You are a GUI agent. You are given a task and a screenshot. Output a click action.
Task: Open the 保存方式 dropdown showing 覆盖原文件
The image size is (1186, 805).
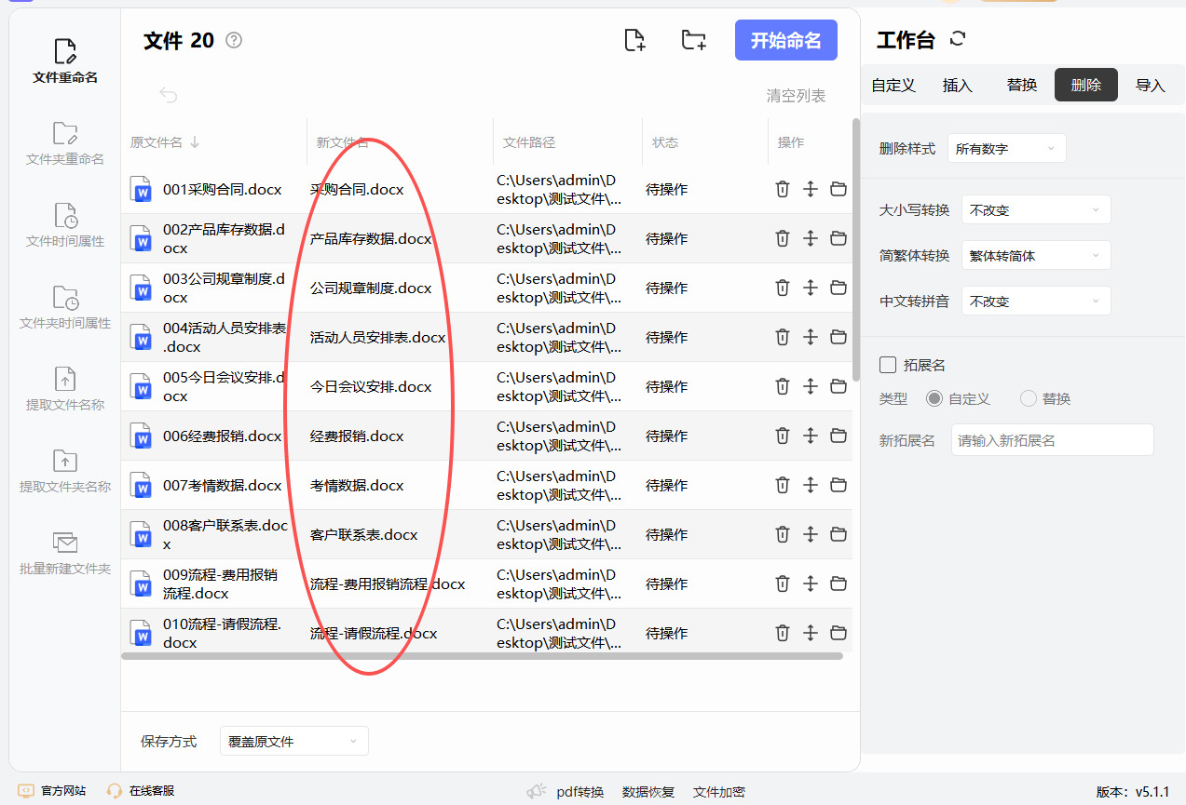(x=294, y=741)
